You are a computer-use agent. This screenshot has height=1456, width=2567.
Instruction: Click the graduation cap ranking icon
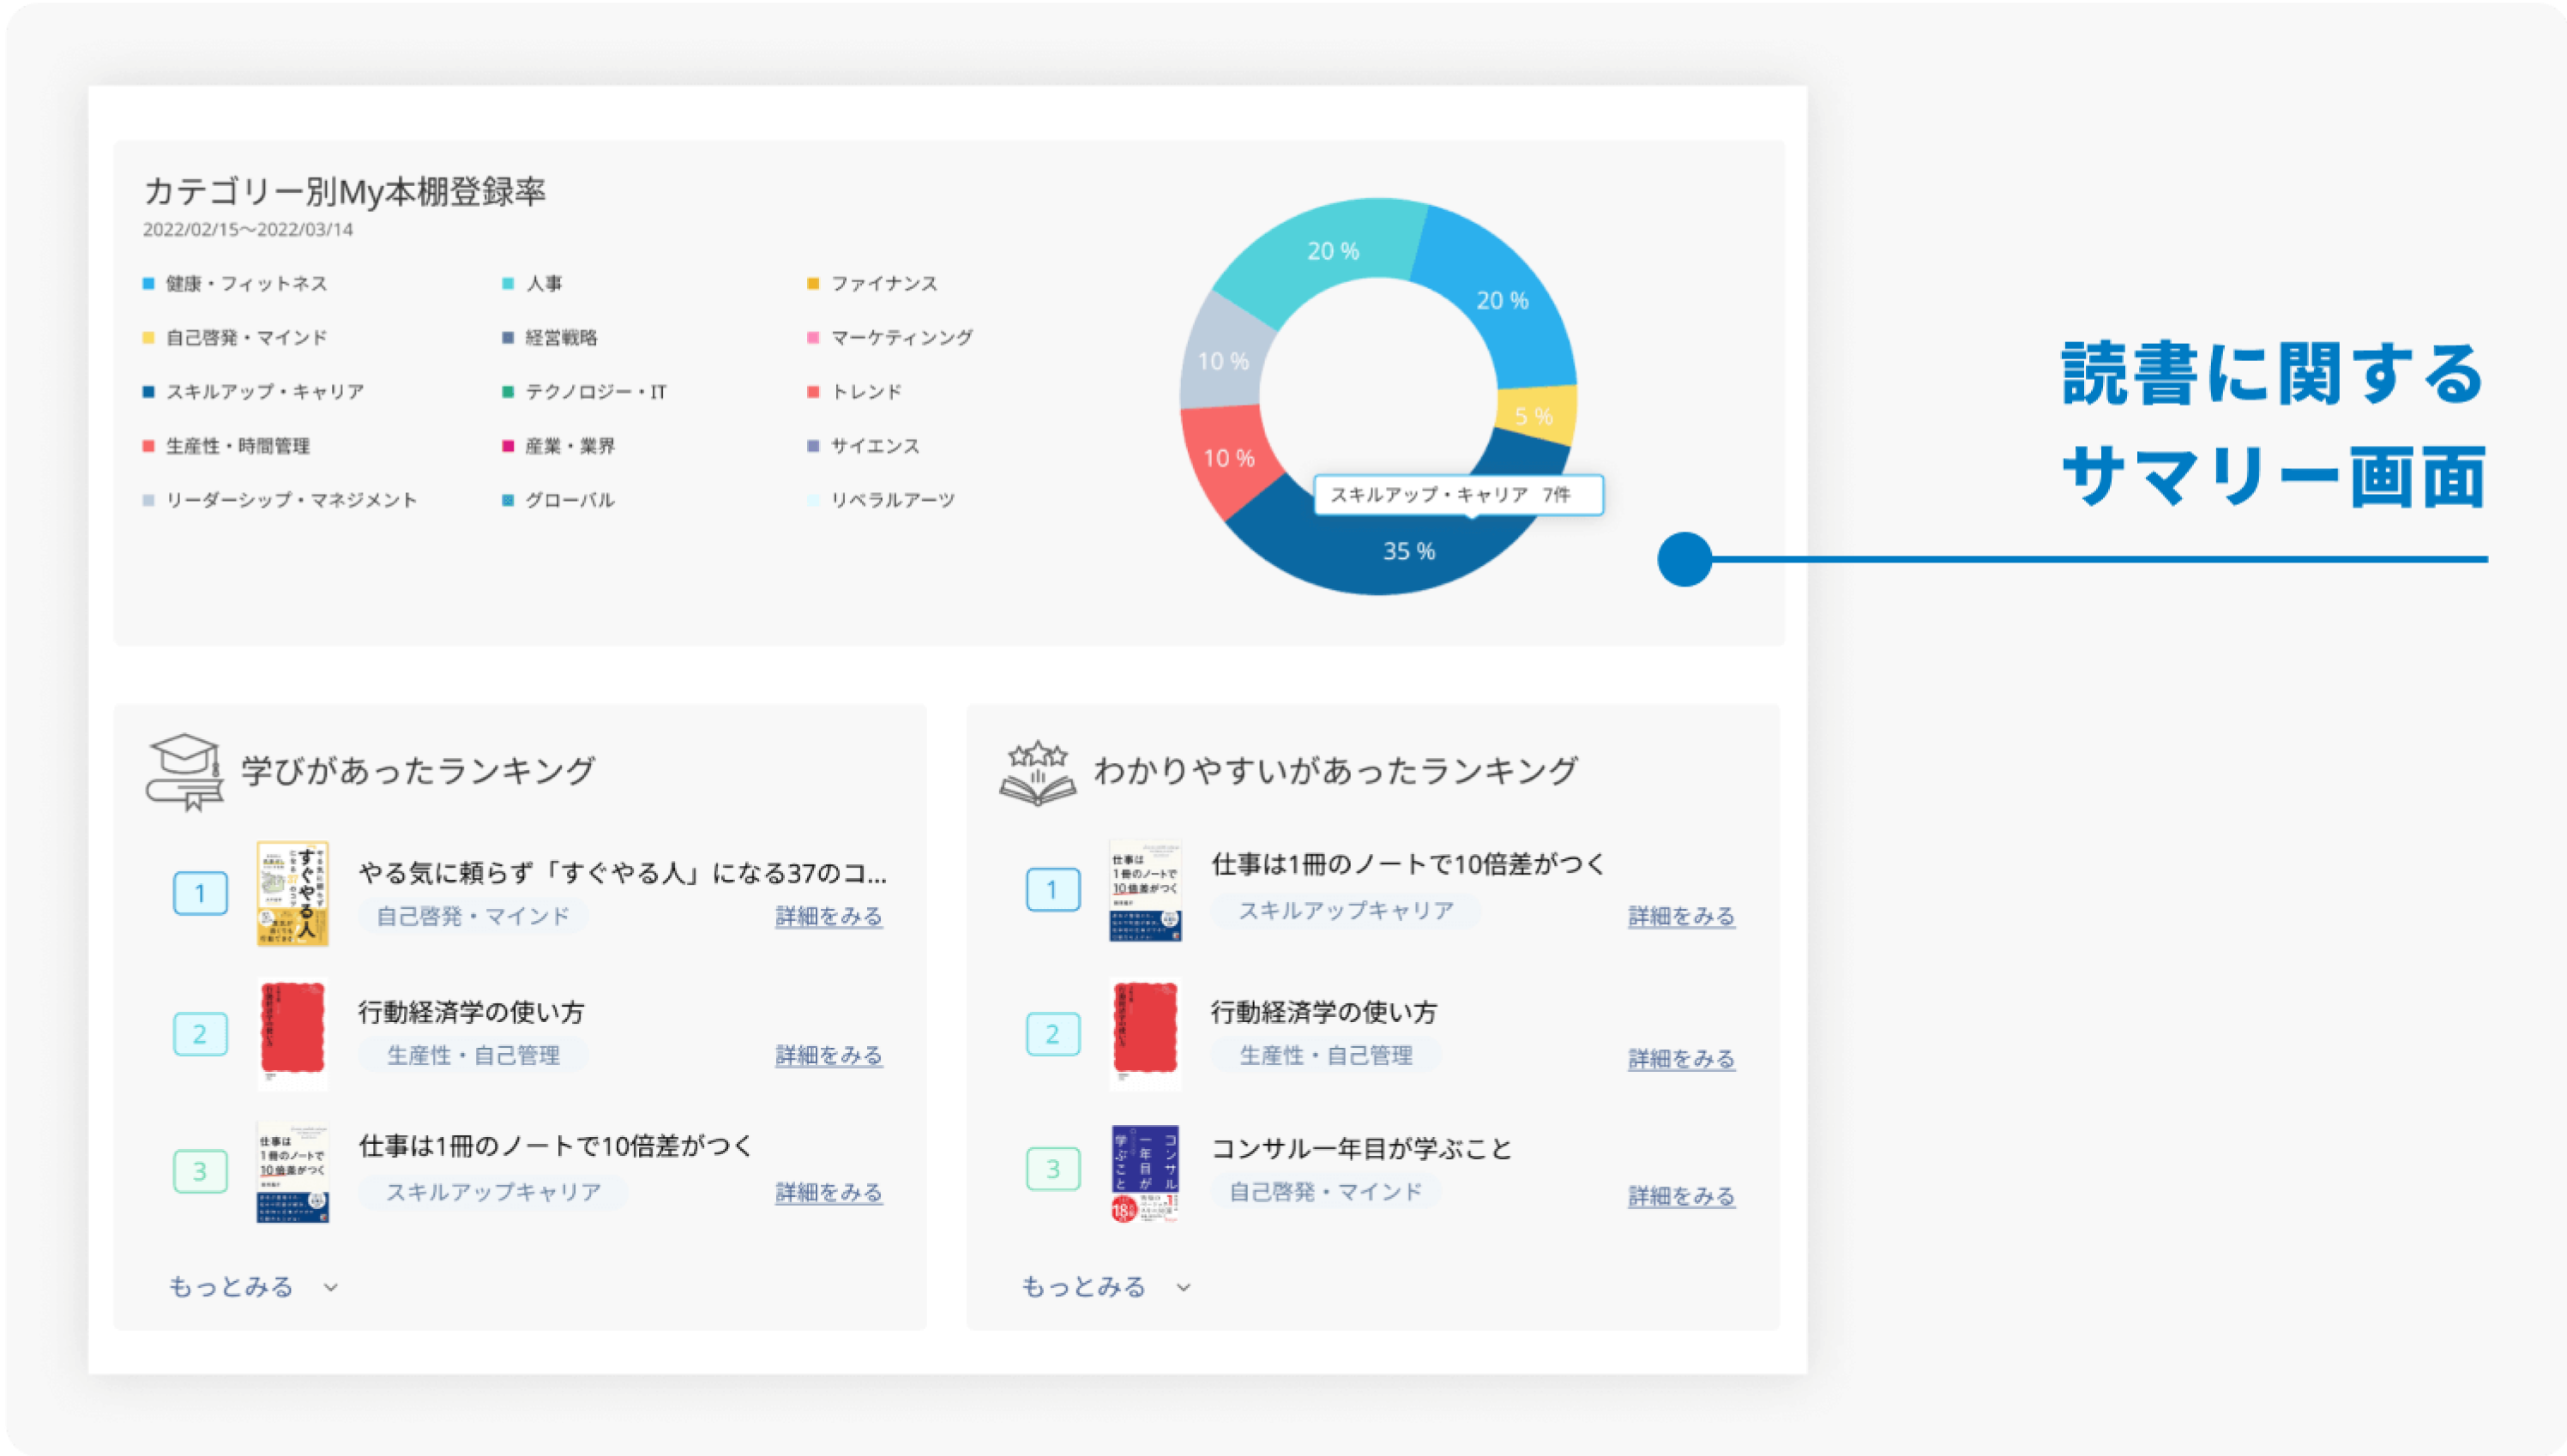(185, 772)
